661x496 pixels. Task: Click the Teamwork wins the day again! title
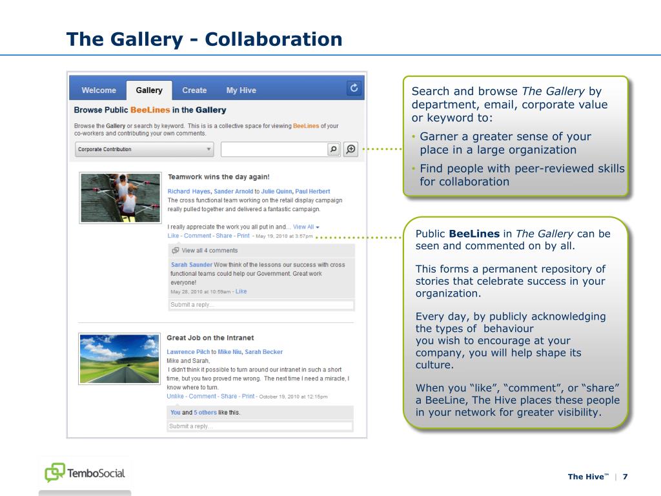[219, 177]
